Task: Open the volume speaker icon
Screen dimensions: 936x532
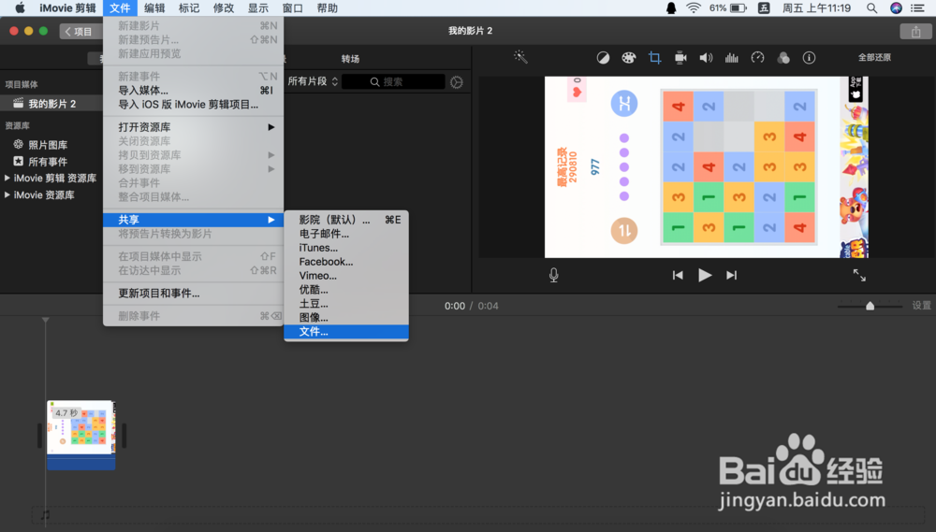Action: [x=706, y=58]
